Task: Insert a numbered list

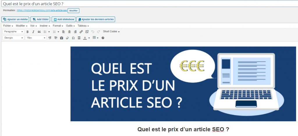Action: (54, 32)
